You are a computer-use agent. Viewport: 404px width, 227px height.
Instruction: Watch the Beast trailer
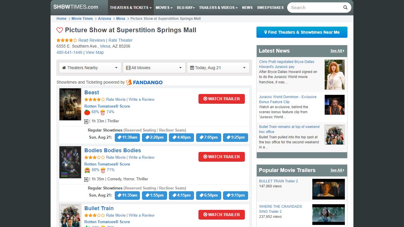click(x=222, y=99)
